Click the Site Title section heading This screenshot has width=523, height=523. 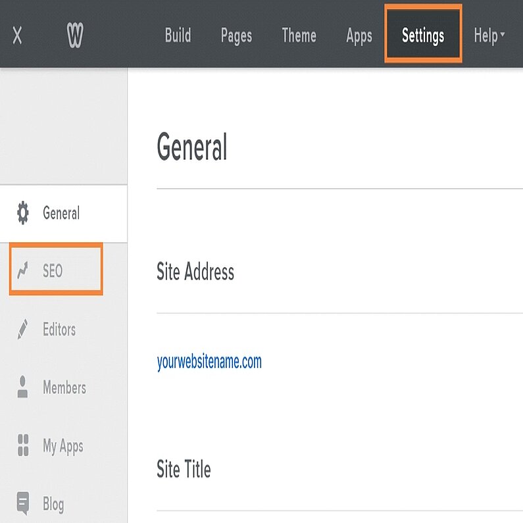coord(184,469)
